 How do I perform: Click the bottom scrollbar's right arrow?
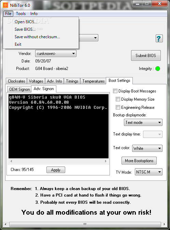tap(164, 224)
